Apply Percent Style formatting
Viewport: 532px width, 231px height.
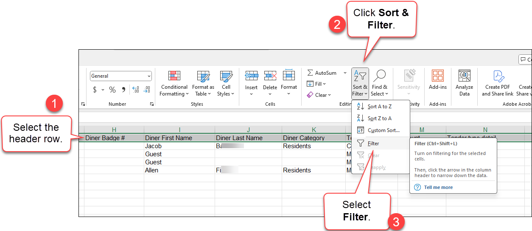point(112,90)
